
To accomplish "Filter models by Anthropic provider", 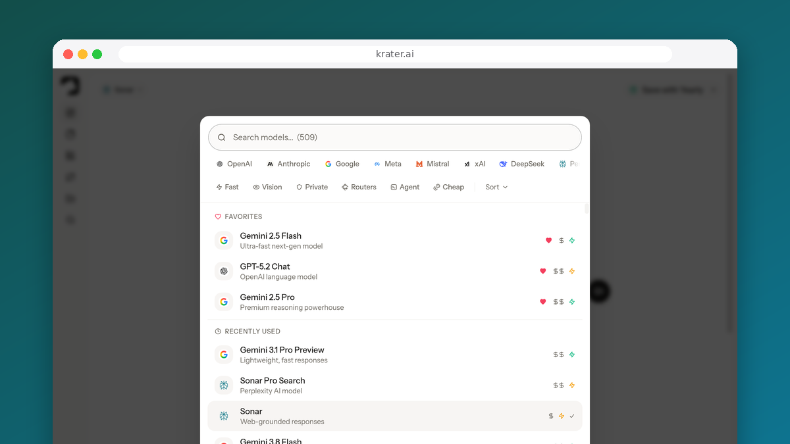I will coord(288,164).
